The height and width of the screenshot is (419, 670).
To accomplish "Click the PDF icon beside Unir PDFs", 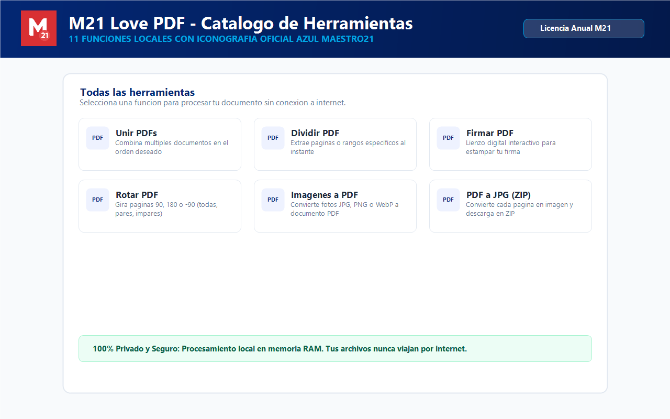I will tap(98, 138).
